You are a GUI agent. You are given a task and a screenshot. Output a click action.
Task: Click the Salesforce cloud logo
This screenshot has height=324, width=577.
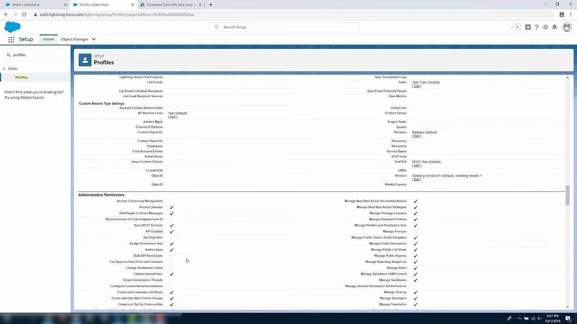[12, 27]
